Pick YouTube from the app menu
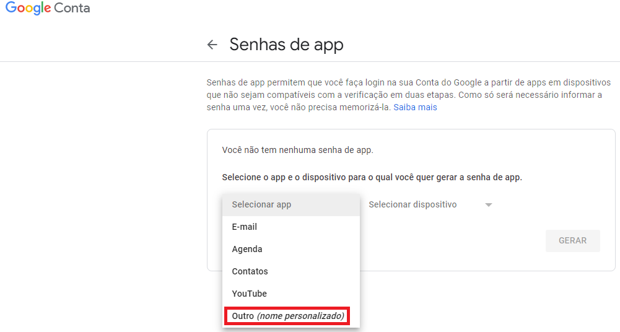620x332 pixels. pyautogui.click(x=291, y=294)
